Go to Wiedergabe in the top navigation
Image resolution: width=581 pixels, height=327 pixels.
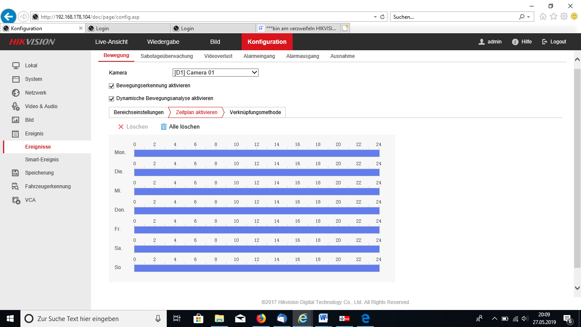[x=163, y=42]
